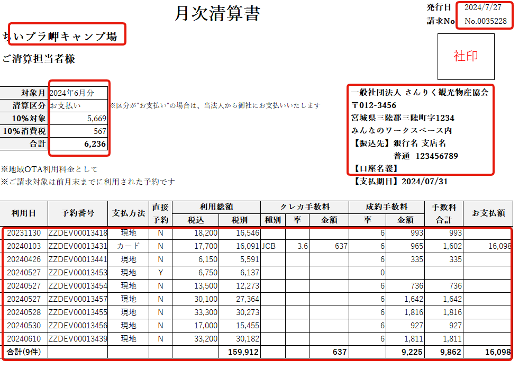Image resolution: width=519 pixels, height=368 pixels.
Task: Click the Y direct booking cell
Action: [x=160, y=273]
